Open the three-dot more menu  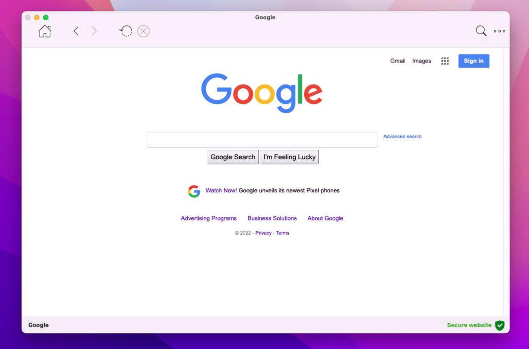[x=499, y=31]
